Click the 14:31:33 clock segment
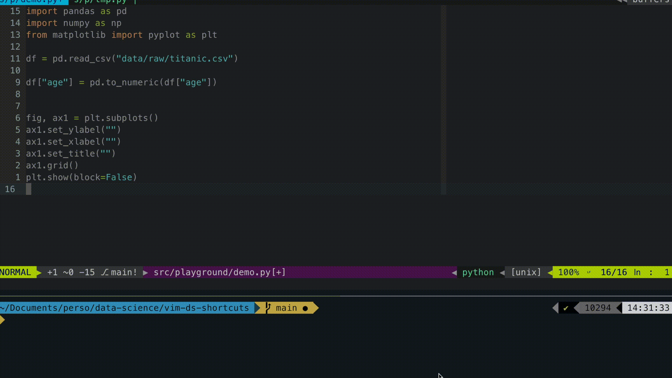Screen dimensions: 672x378 648,308
